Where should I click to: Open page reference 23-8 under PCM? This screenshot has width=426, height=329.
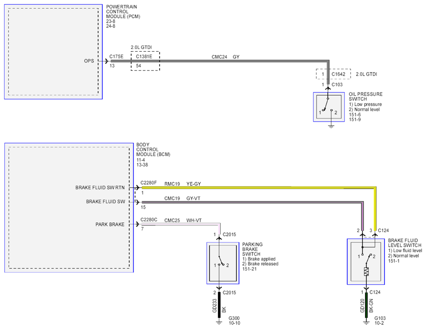[x=110, y=21]
